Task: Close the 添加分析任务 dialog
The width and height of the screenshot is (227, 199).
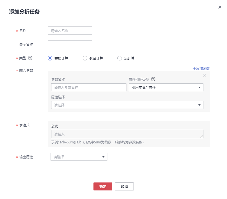Action: (220, 7)
